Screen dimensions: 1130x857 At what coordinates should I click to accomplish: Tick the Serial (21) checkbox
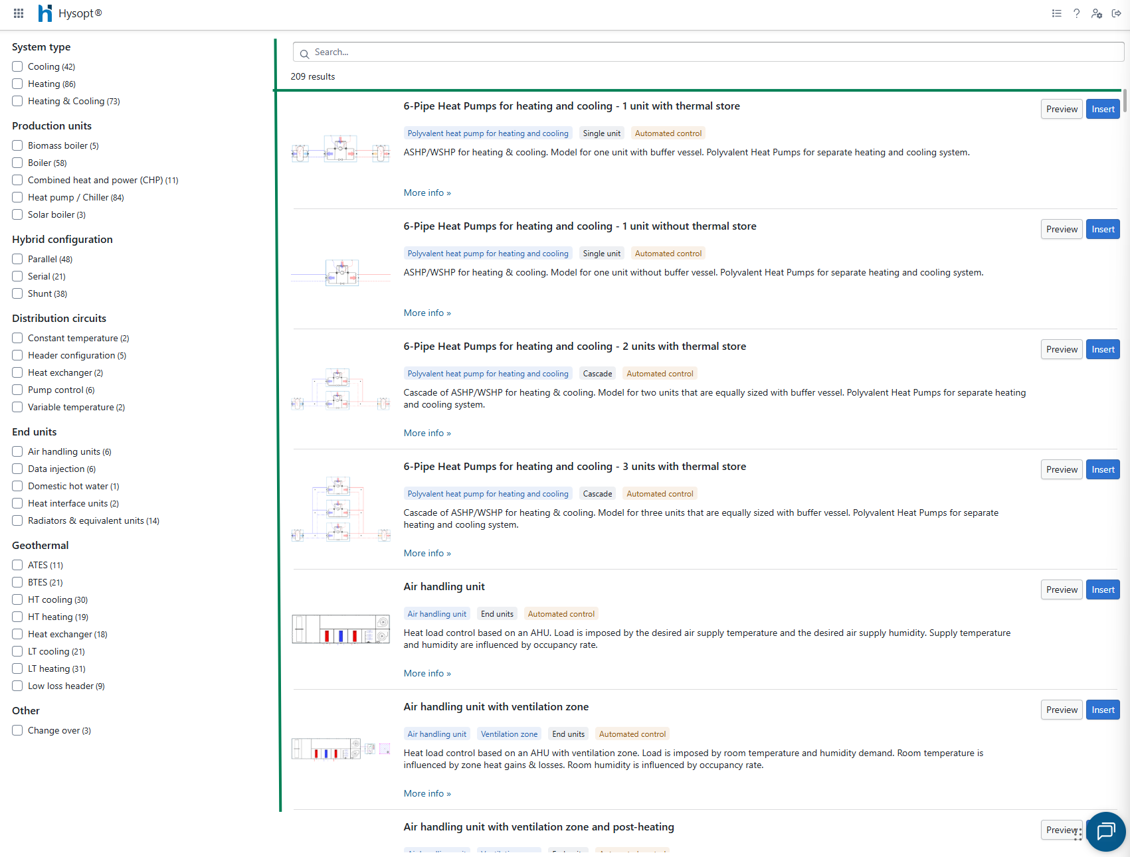pos(17,276)
